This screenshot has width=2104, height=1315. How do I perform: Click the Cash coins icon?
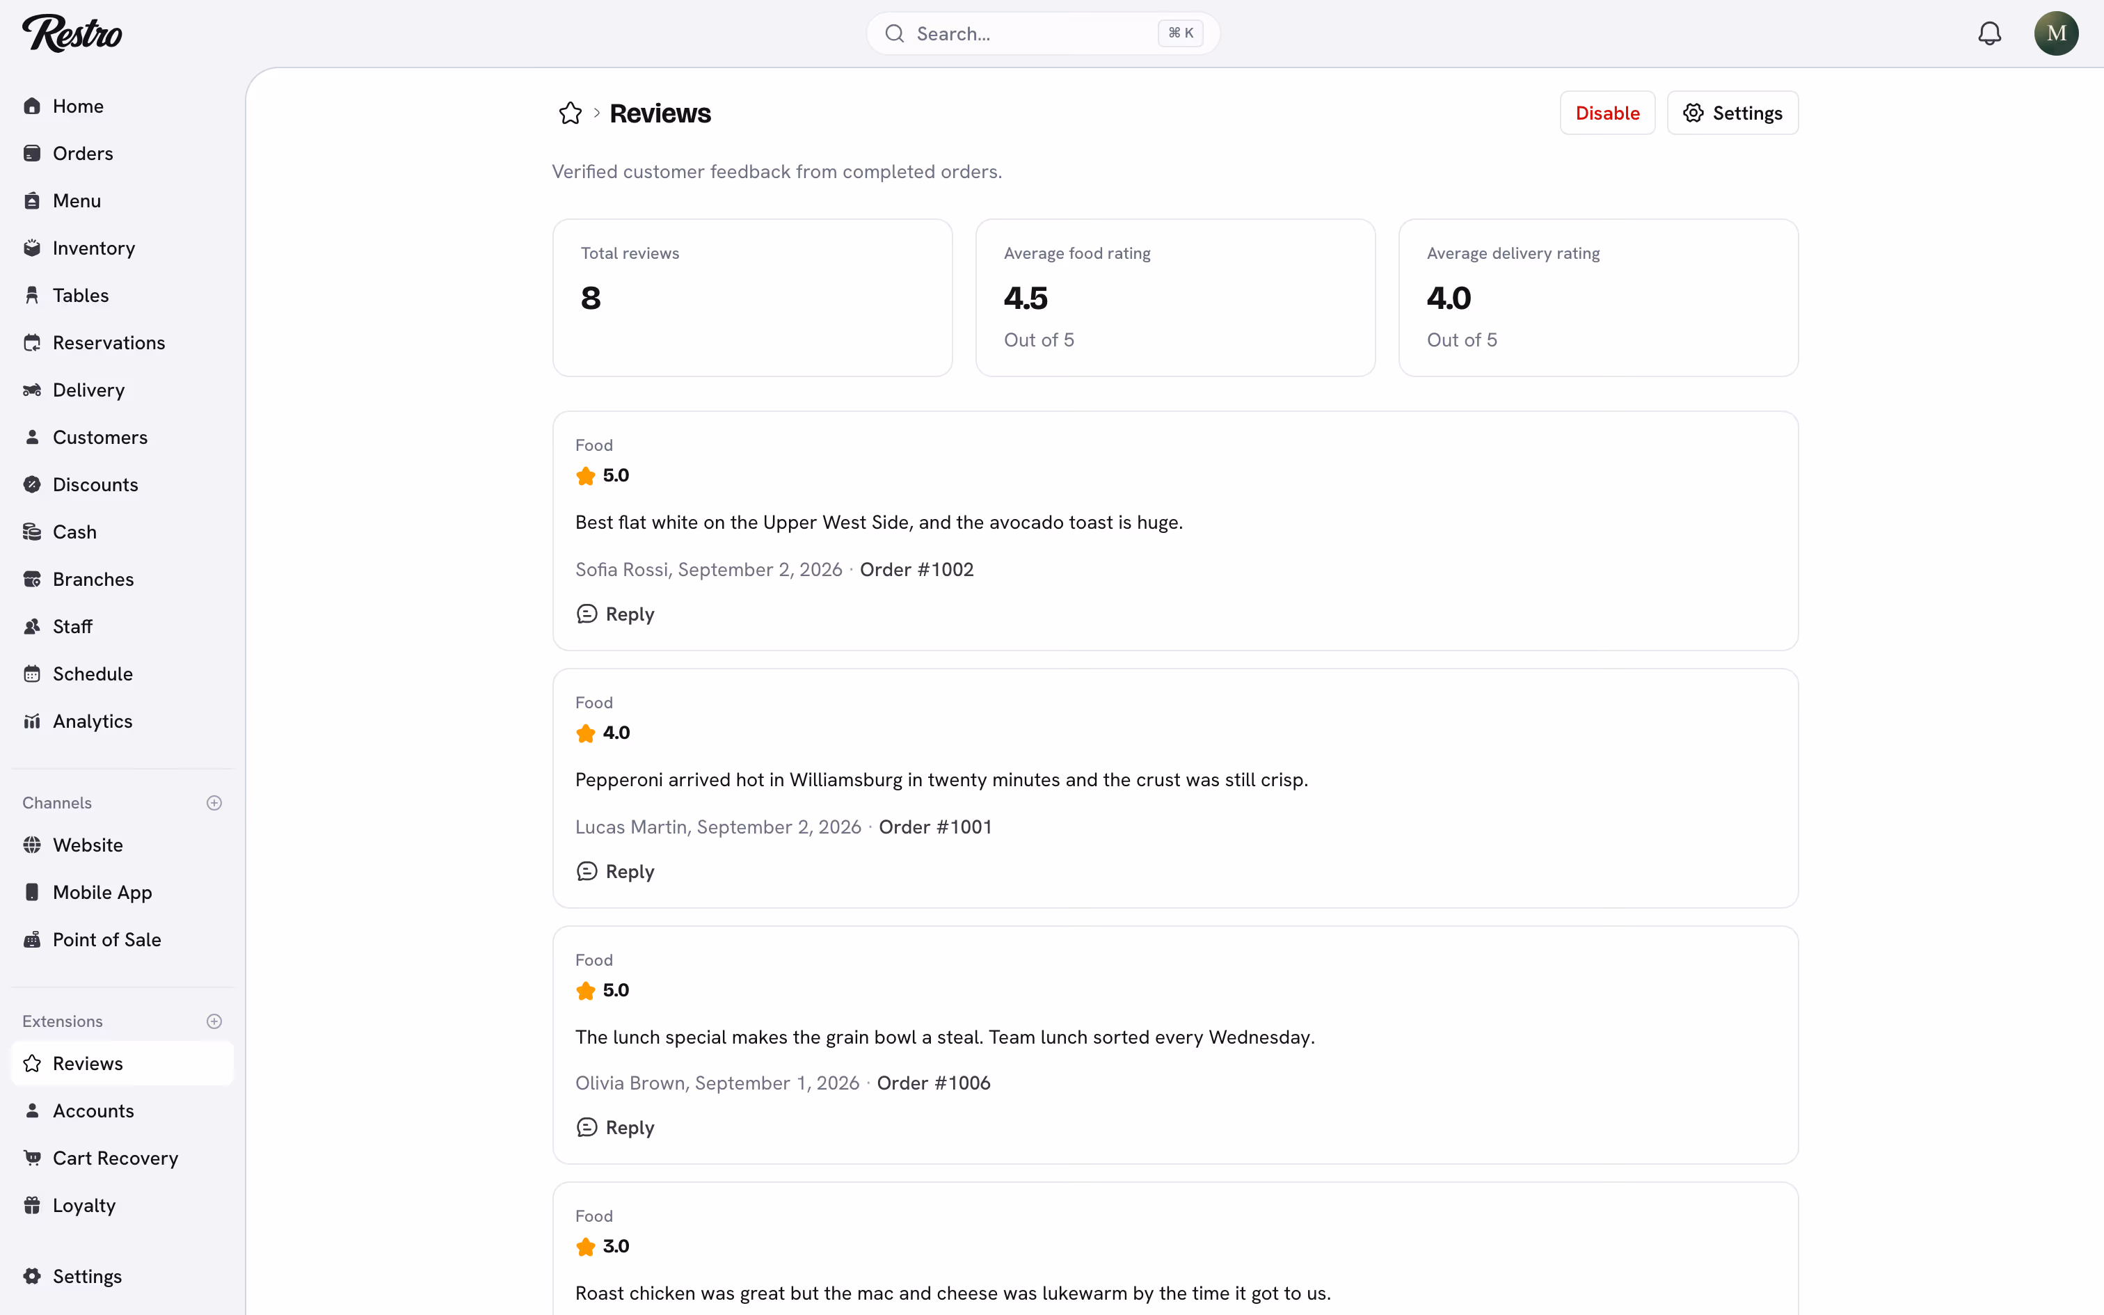(x=32, y=532)
